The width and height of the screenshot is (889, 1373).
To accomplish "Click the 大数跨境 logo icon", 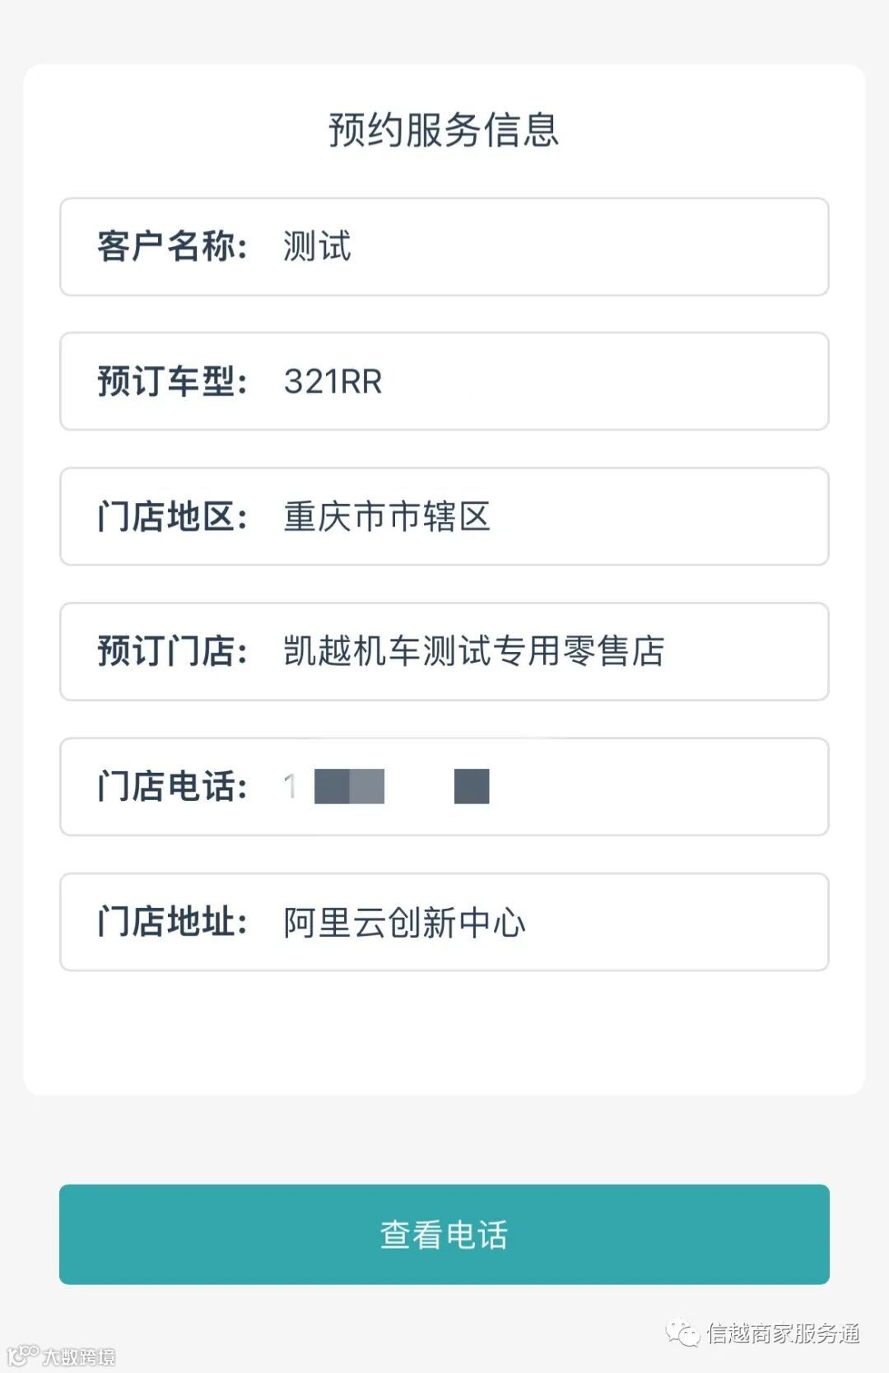I will pyautogui.click(x=23, y=1354).
